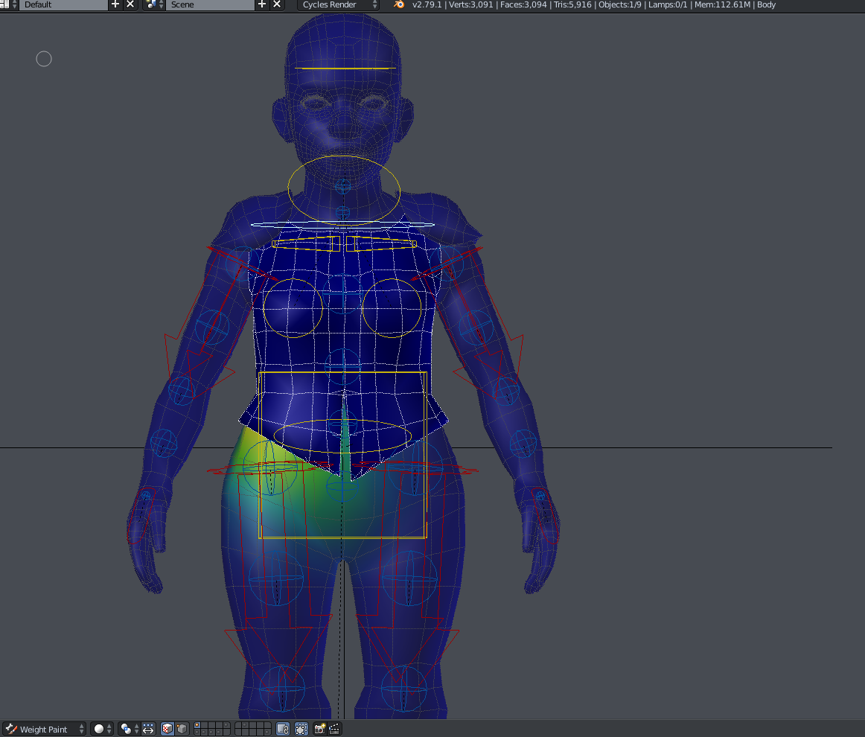Toggle vertex selection masking cube icon
865x737 pixels.
(x=182, y=729)
